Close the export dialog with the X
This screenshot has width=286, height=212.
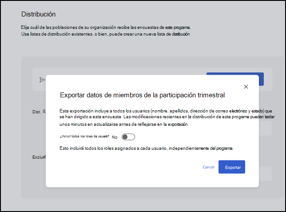coord(246,87)
